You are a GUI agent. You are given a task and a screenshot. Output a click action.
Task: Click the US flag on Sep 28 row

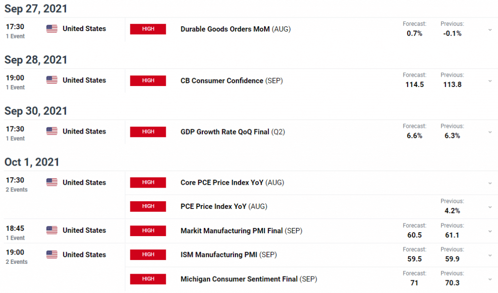click(x=52, y=80)
